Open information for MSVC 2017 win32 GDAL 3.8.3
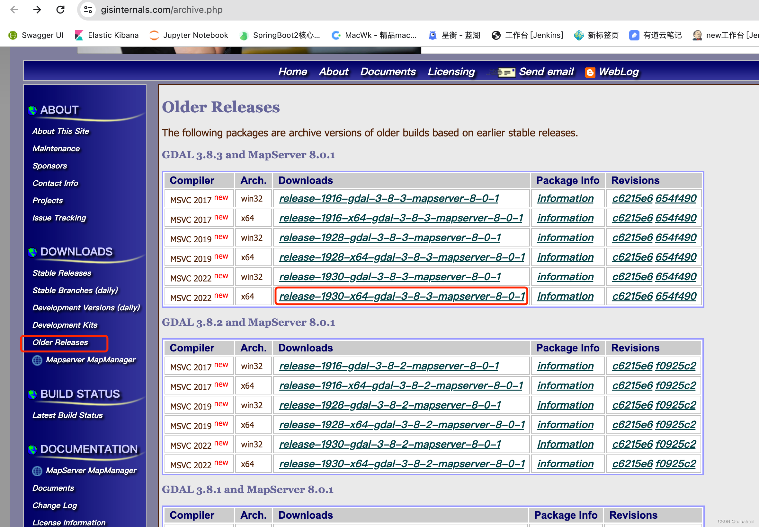The height and width of the screenshot is (527, 759). tap(565, 198)
